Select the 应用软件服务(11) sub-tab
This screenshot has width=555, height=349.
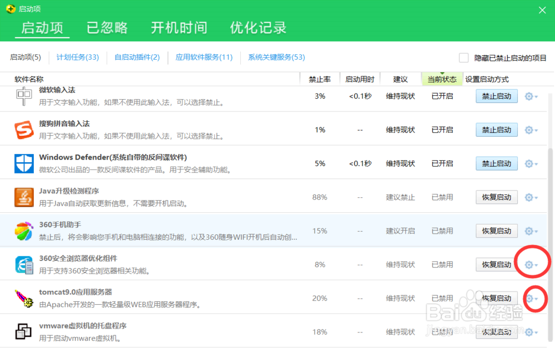[x=204, y=57]
